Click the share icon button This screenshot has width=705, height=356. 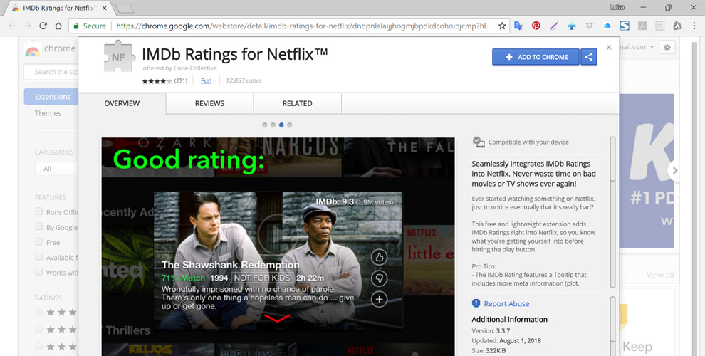[588, 57]
